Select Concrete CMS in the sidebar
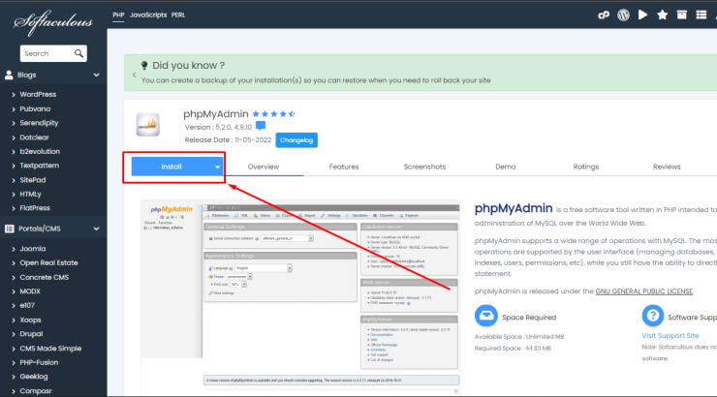 [45, 277]
